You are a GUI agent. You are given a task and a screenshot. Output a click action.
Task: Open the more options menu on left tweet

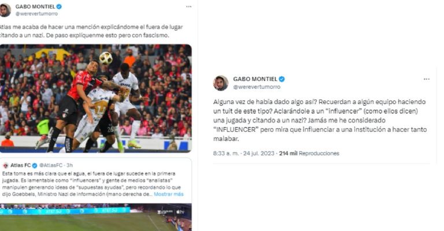[188, 6]
